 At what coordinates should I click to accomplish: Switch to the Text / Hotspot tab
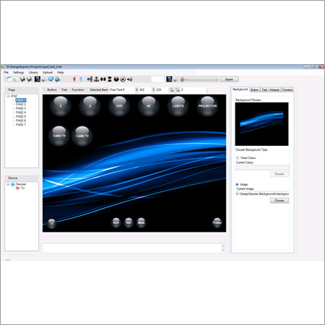coord(271,90)
